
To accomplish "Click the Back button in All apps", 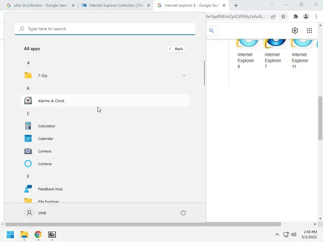I will point(176,49).
